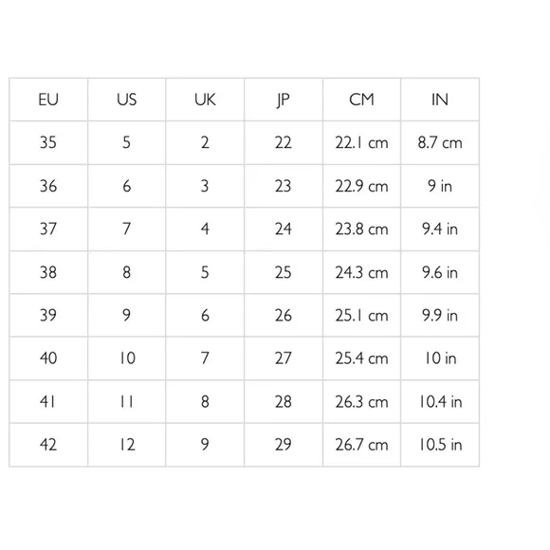
Task: Click the 22.1 cm cell
Action: pos(361,143)
